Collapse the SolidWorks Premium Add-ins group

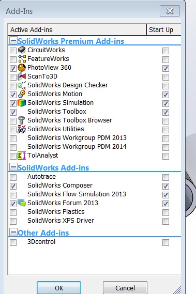(x=13, y=40)
